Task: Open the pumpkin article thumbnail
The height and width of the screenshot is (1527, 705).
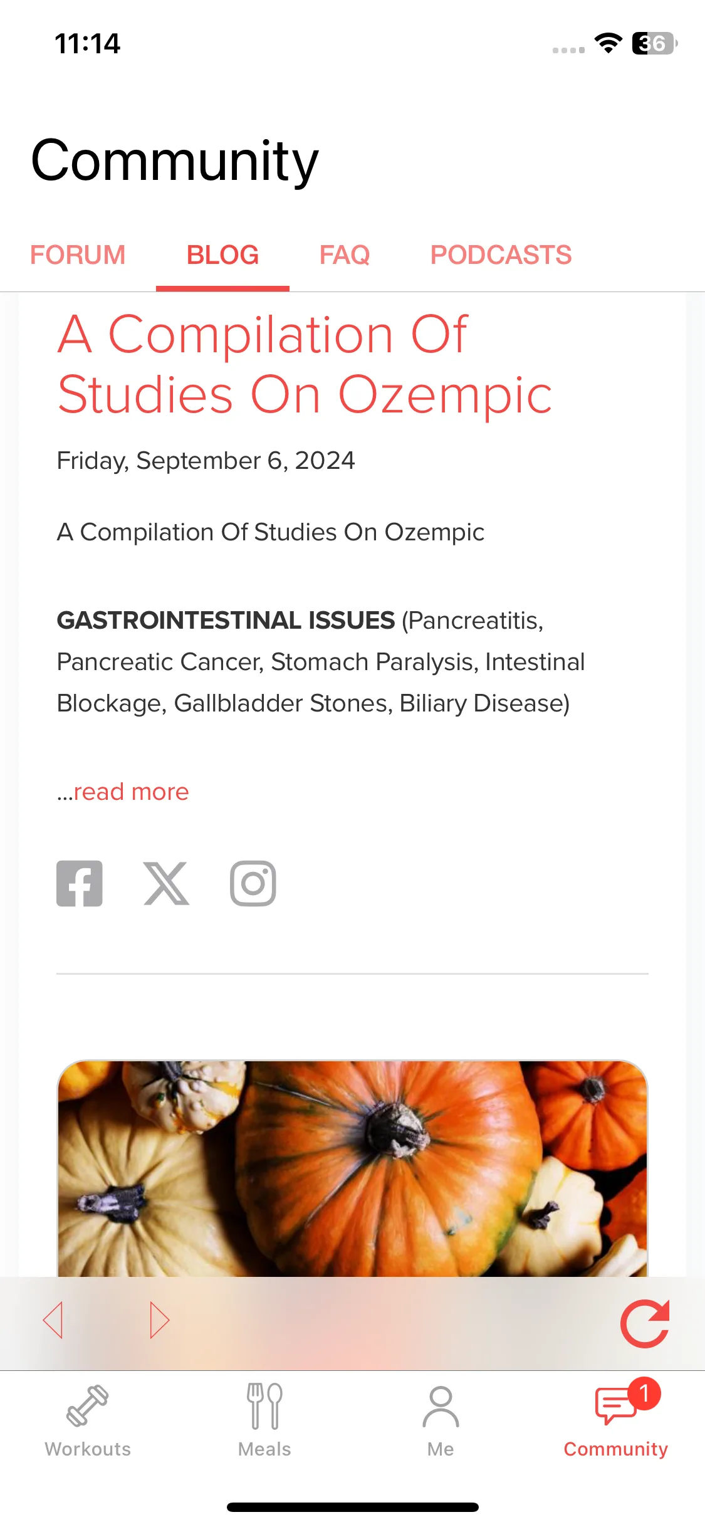Action: pyautogui.click(x=352, y=1168)
